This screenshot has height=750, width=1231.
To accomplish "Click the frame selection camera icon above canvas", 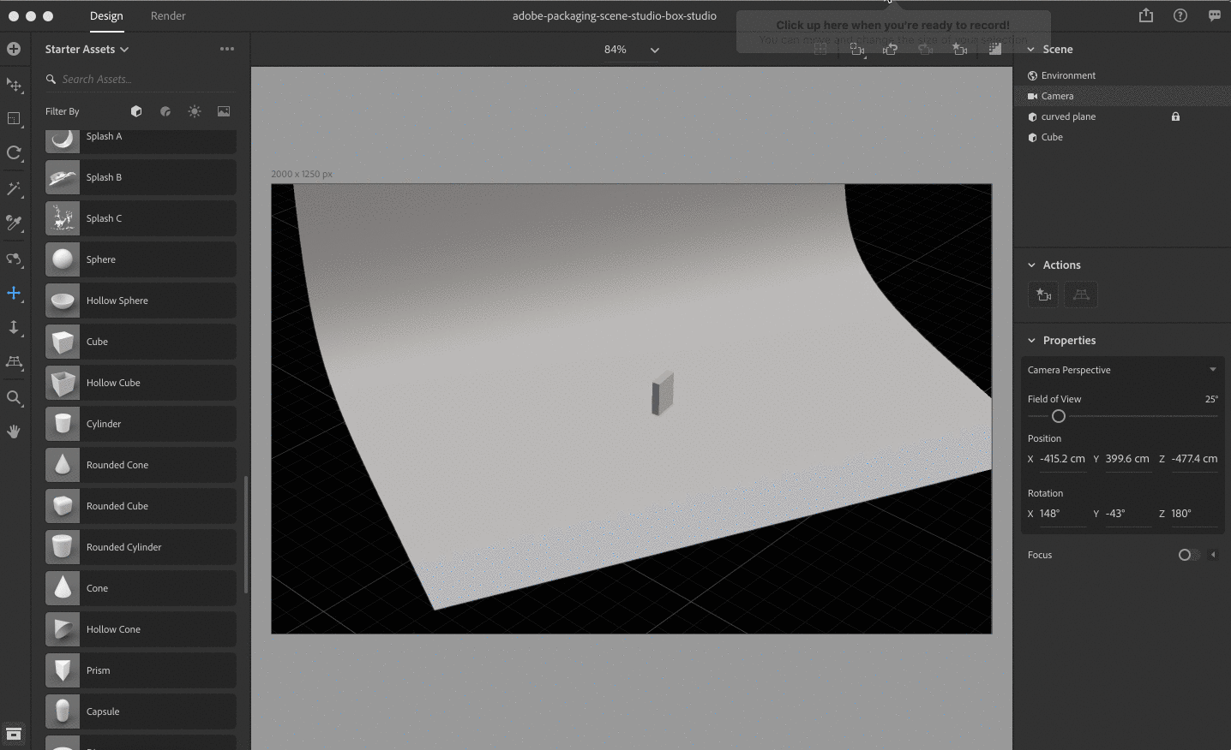I will coord(857,50).
